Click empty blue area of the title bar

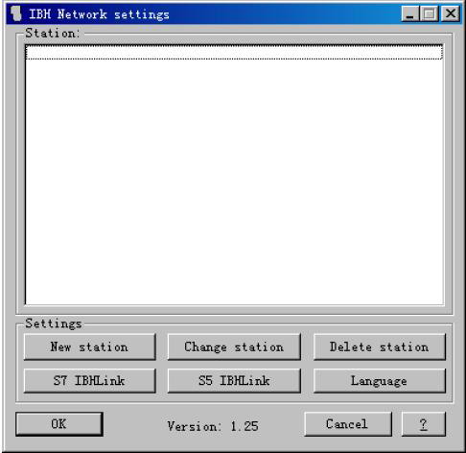[x=285, y=14]
